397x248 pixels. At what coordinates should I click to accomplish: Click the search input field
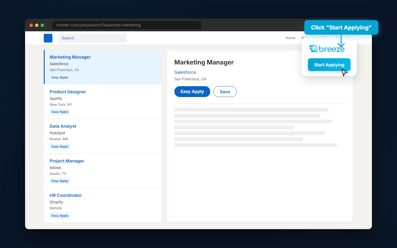pos(92,38)
